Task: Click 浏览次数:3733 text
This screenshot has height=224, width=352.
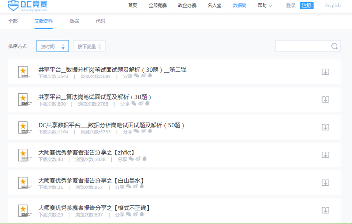Action: coord(96,132)
